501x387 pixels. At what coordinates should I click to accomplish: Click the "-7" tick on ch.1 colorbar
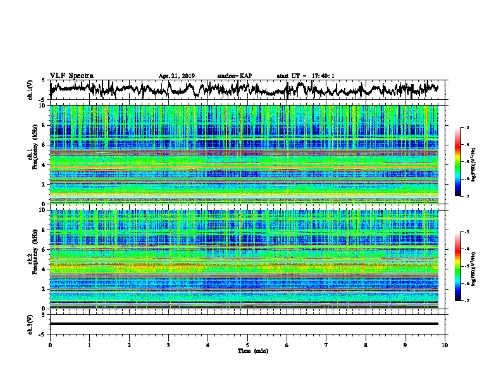point(467,196)
